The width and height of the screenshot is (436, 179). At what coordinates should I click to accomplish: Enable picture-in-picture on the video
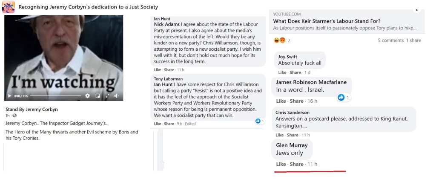tap(98, 96)
